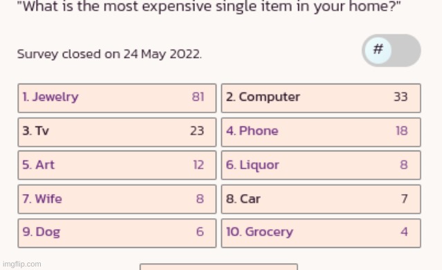Click the survey question heading
Image resolution: width=442 pixels, height=270 pixels.
tap(209, 6)
